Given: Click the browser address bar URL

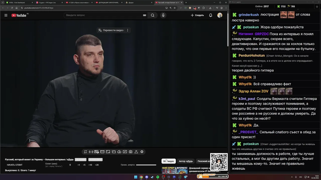Looking at the screenshot, I should point(39,8).
